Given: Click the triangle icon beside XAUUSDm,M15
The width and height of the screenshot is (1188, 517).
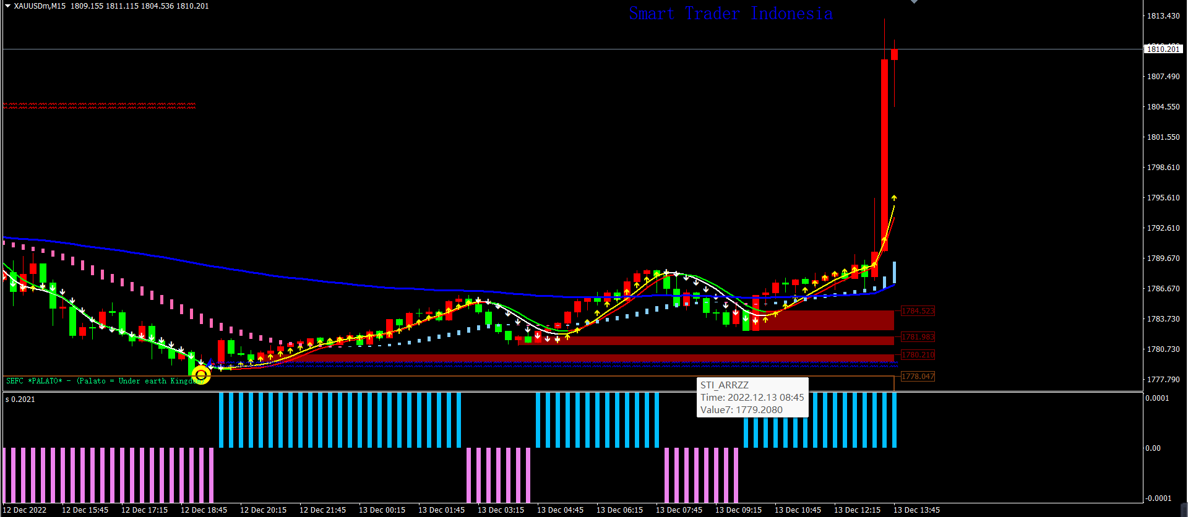Looking at the screenshot, I should pyautogui.click(x=7, y=6).
